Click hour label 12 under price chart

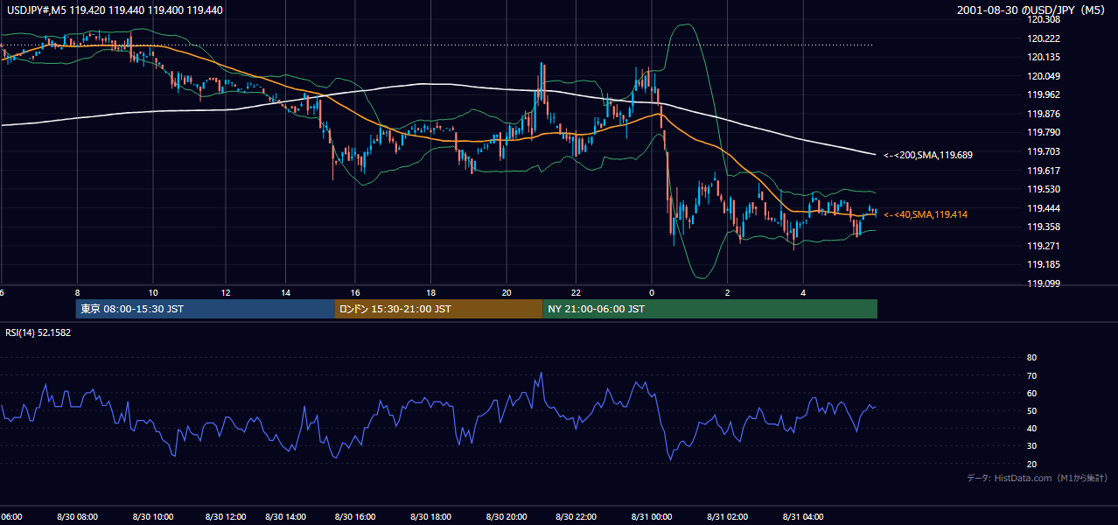pyautogui.click(x=226, y=292)
